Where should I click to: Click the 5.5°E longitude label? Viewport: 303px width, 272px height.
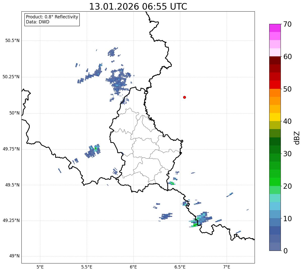pyautogui.click(x=87, y=267)
